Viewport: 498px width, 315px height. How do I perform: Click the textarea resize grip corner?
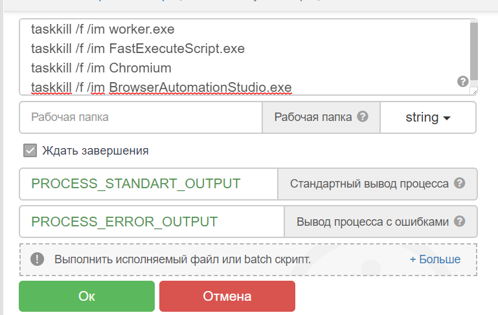[x=474, y=91]
